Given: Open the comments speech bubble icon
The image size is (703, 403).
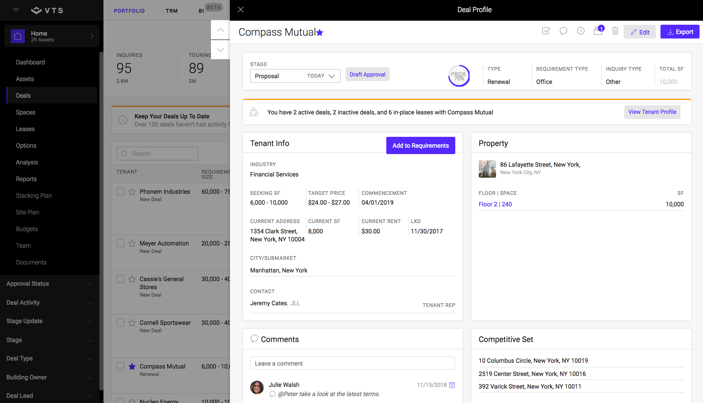Looking at the screenshot, I should click(x=563, y=31).
